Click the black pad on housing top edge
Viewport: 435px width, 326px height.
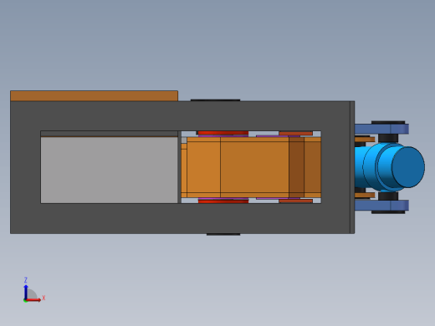[x=215, y=100]
